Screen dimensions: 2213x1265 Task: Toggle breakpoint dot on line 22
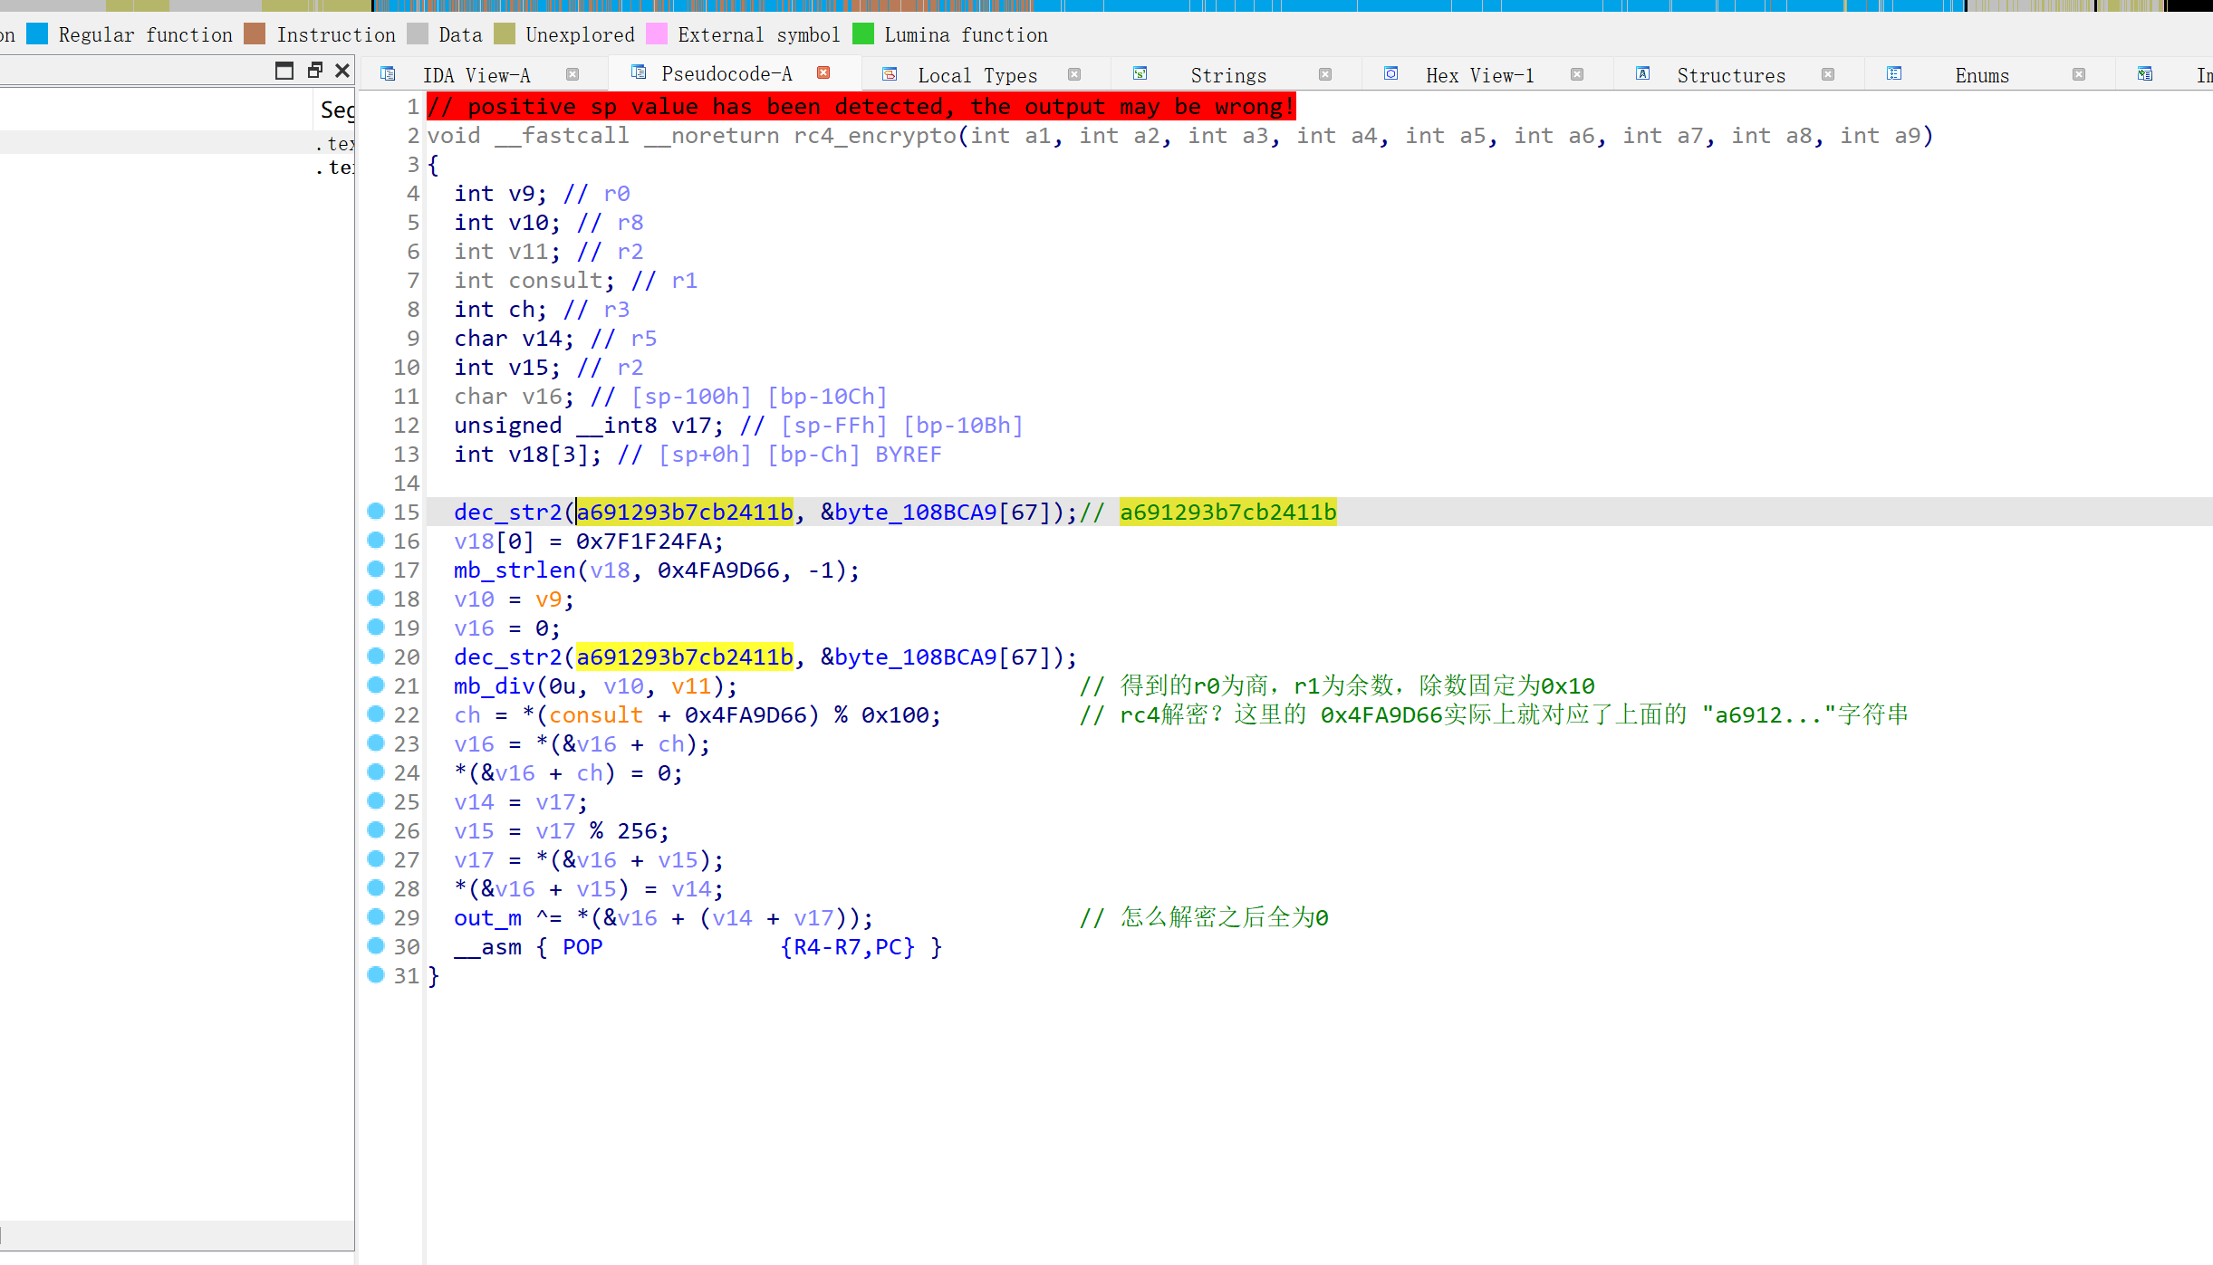click(376, 714)
